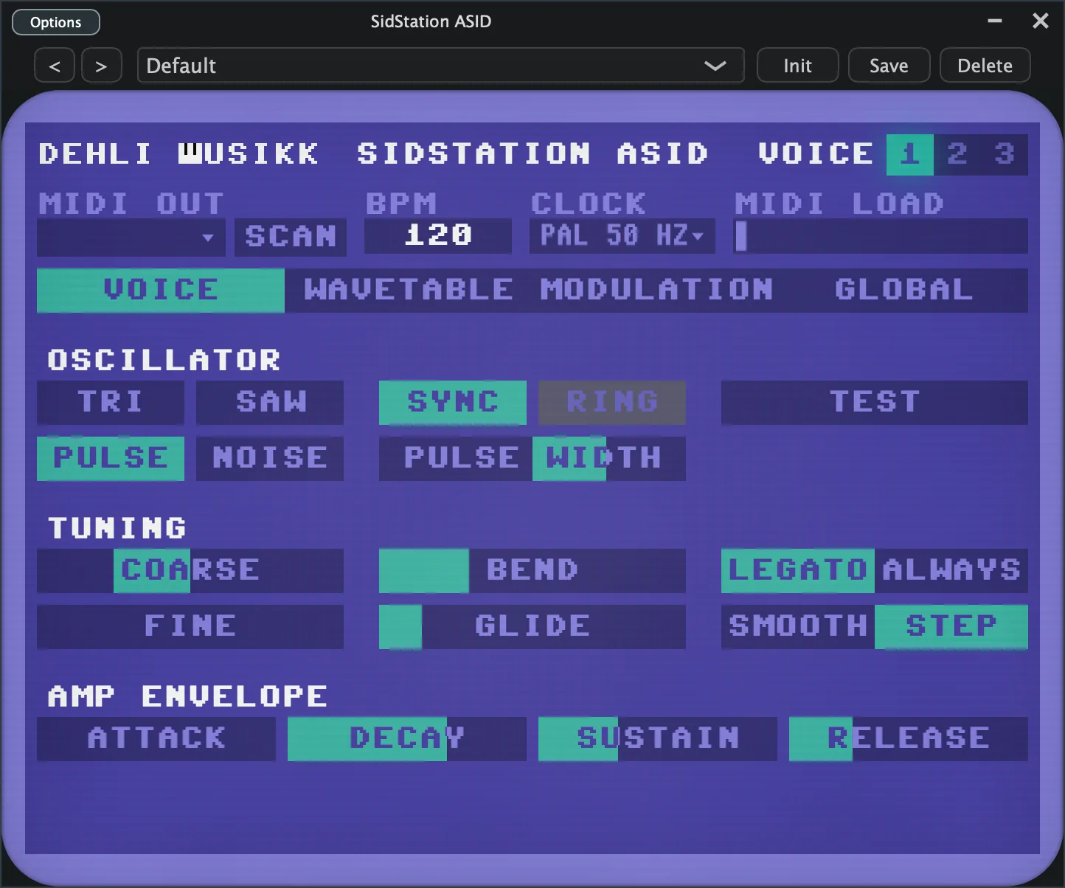Adjust the Decay envelope slider
Screen dimensions: 1065x888
[x=407, y=738]
